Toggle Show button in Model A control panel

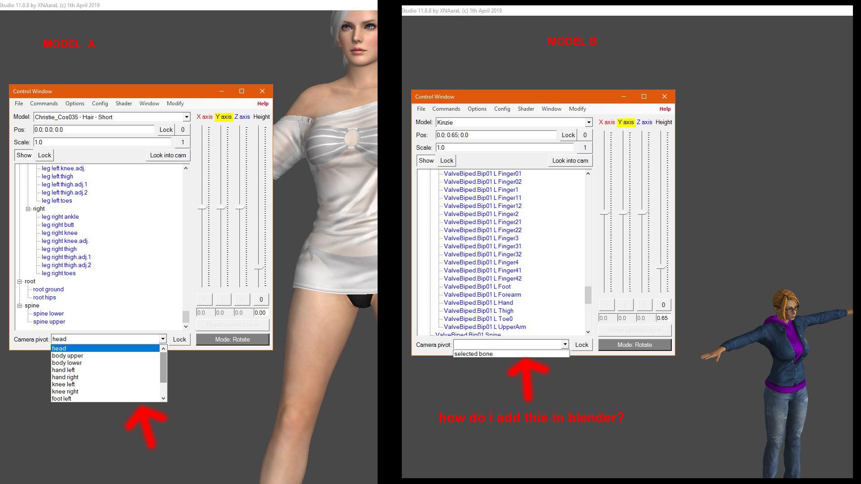pyautogui.click(x=24, y=155)
